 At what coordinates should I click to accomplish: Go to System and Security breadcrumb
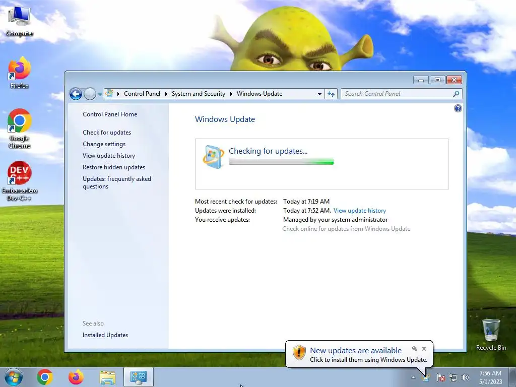(199, 94)
